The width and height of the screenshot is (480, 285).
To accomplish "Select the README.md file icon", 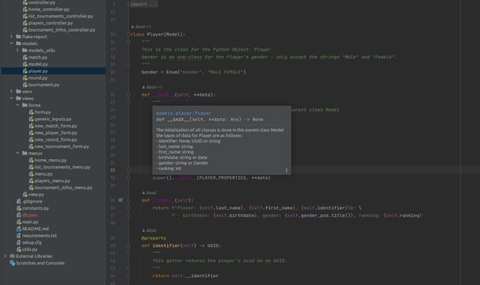I will (x=19, y=229).
